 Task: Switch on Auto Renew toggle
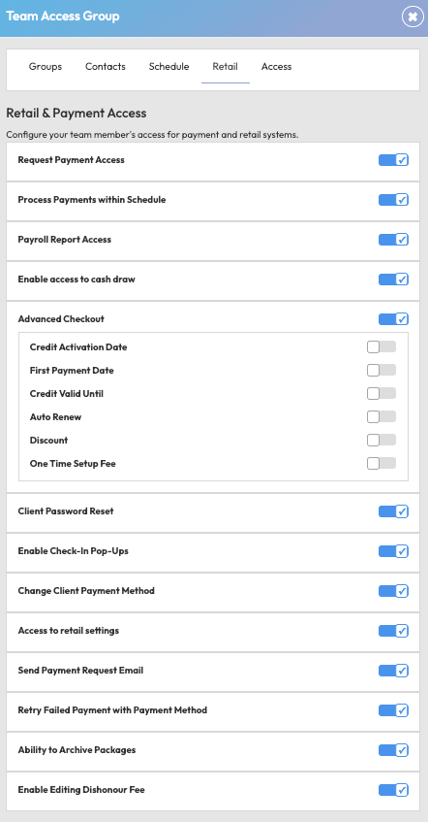point(382,417)
